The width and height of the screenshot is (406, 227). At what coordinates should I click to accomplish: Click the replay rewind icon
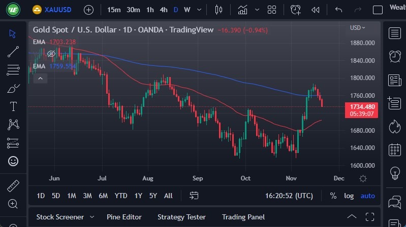[x=316, y=10]
